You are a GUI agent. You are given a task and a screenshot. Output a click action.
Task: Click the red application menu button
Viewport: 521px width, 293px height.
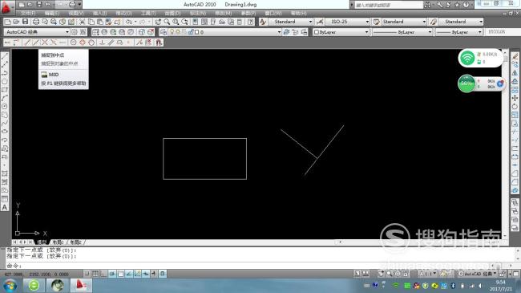(6, 7)
